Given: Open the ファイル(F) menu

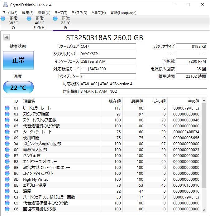Looking at the screenshot, I should coord(10,13).
